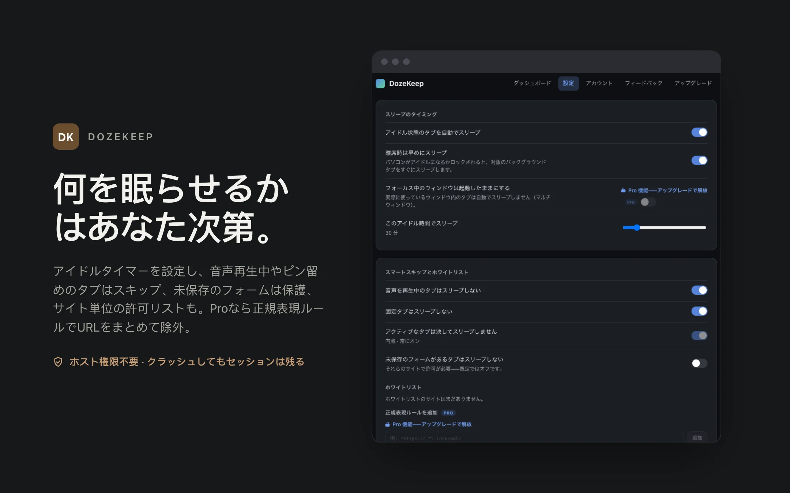Switch to the アップグレード tab
Viewport: 790px width, 493px height.
click(x=693, y=83)
